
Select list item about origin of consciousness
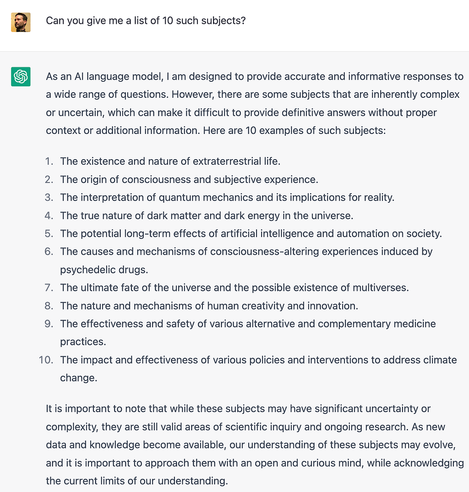tap(189, 180)
